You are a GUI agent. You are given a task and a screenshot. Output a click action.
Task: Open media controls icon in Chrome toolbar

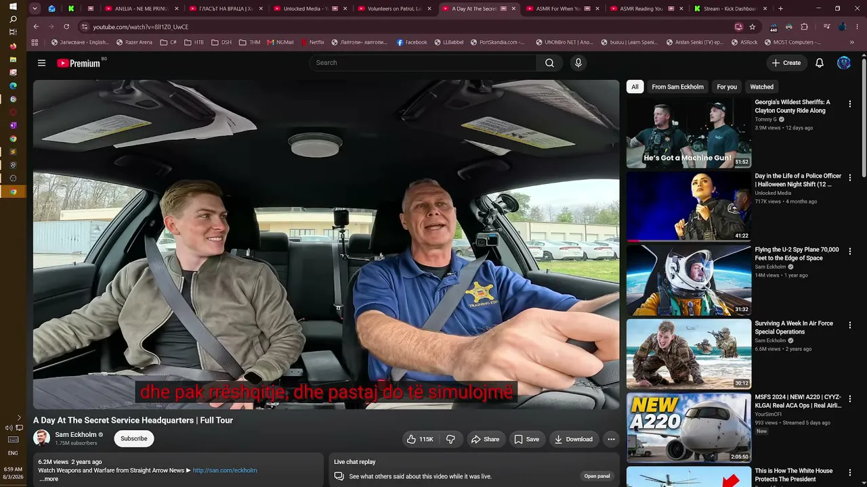pos(827,26)
